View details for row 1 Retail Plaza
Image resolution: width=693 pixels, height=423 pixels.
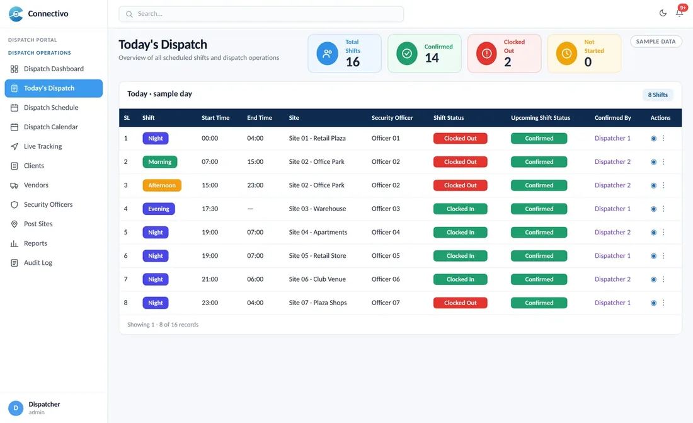coord(653,139)
